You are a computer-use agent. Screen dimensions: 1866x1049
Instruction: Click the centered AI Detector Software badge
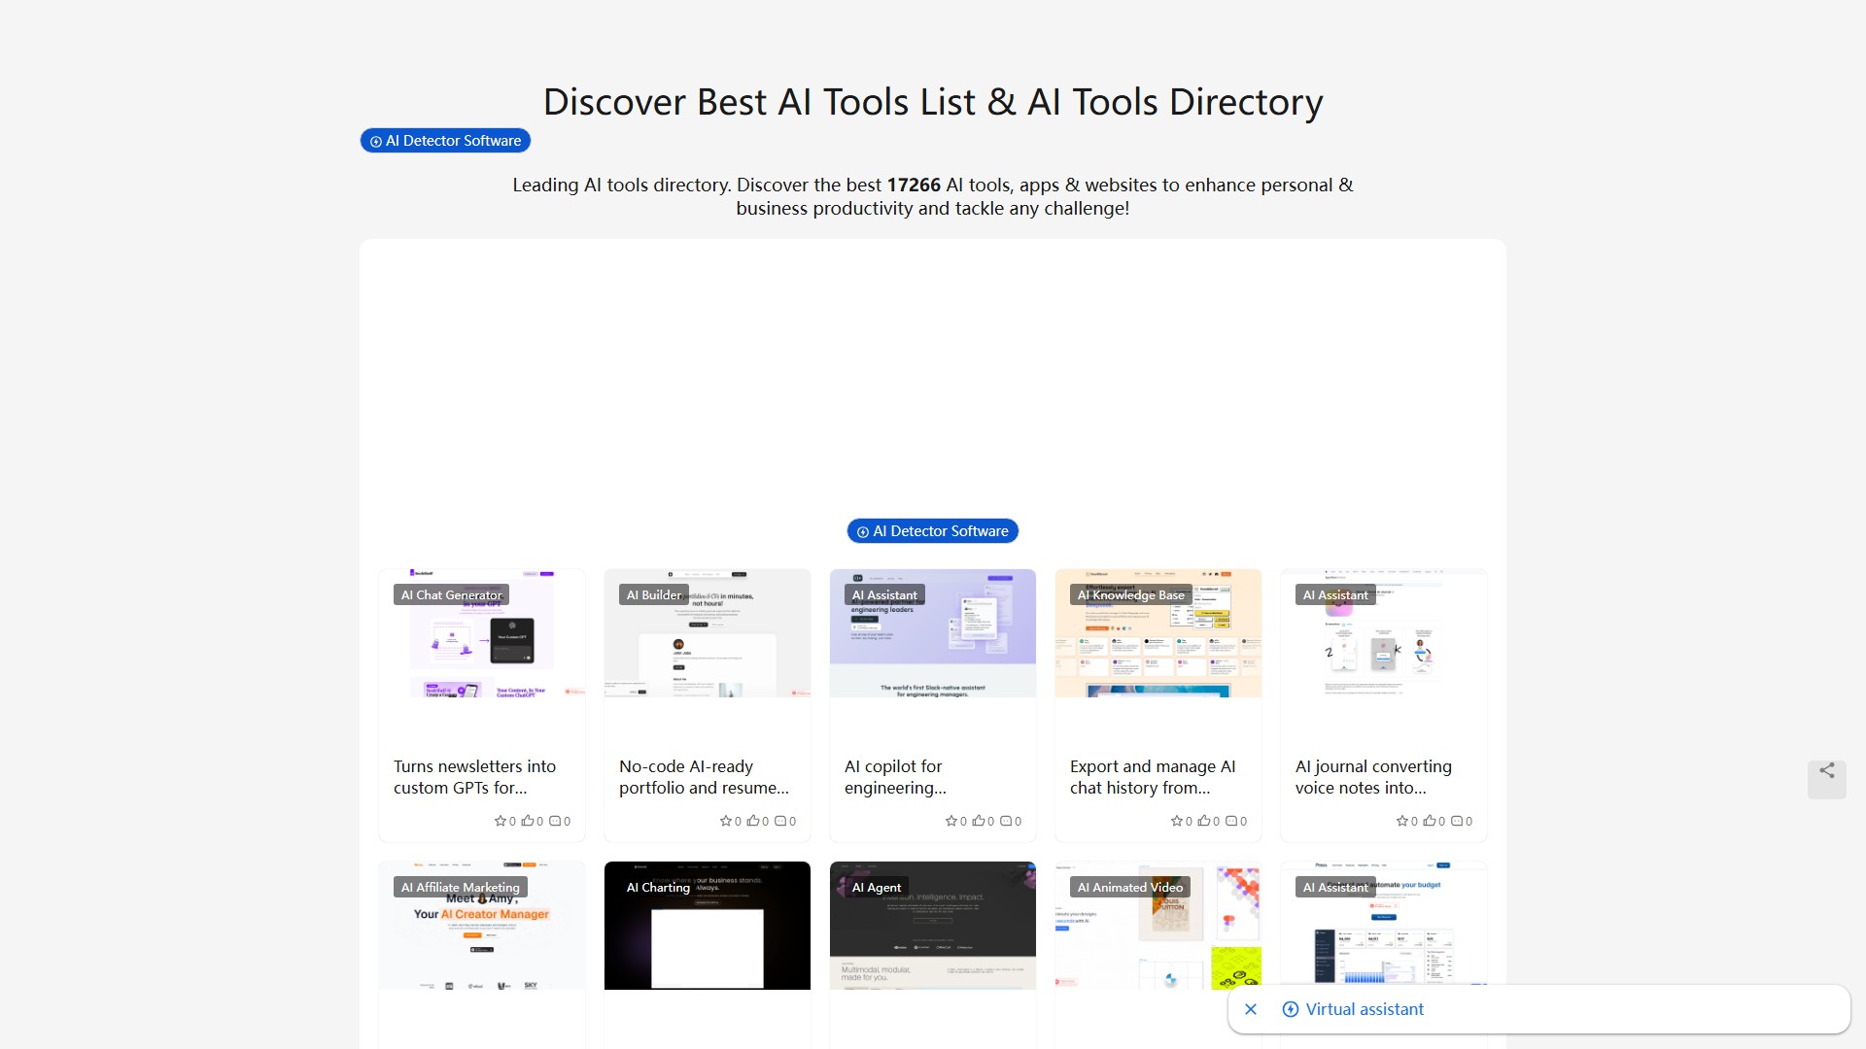932,531
